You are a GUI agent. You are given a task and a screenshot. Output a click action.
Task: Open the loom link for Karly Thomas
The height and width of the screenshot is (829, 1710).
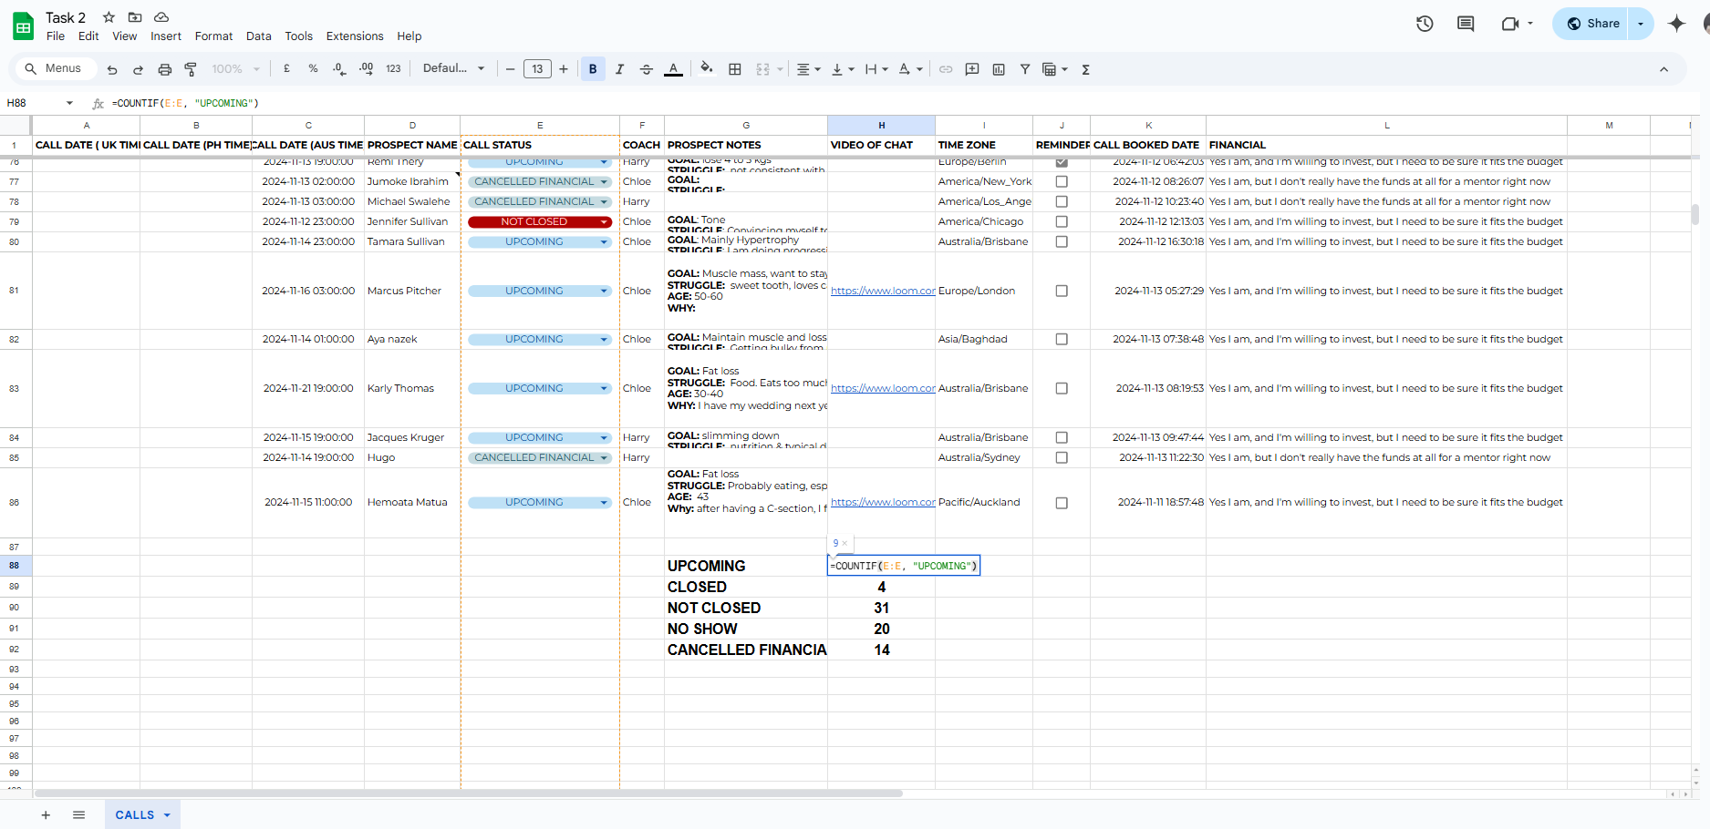click(x=883, y=388)
